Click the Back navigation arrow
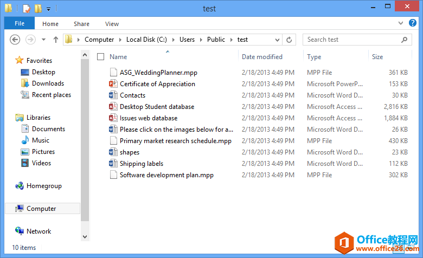Viewport: 423px width, 258px height. pyautogui.click(x=15, y=40)
